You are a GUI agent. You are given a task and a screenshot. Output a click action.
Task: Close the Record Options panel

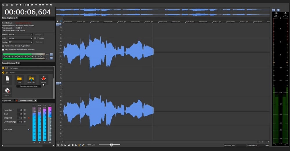19,63
